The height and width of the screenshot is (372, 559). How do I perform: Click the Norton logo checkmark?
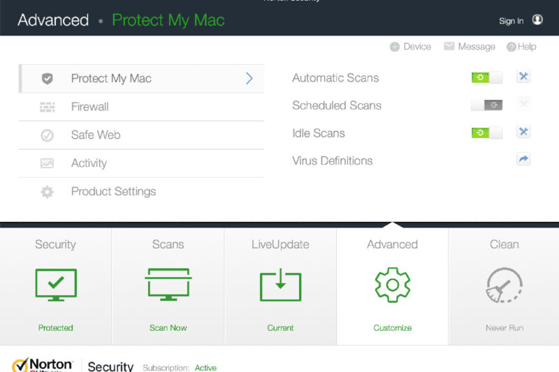coord(20,365)
